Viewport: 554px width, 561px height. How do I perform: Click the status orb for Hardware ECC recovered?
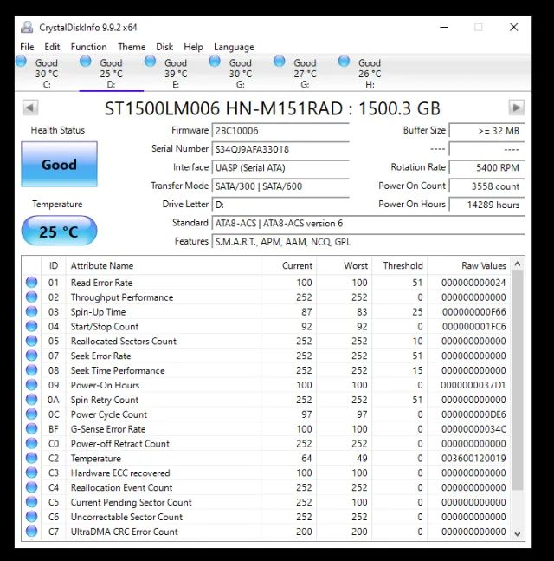pyautogui.click(x=32, y=473)
